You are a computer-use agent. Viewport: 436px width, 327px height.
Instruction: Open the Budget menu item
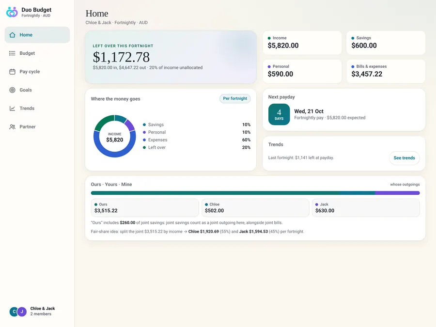tap(37, 53)
